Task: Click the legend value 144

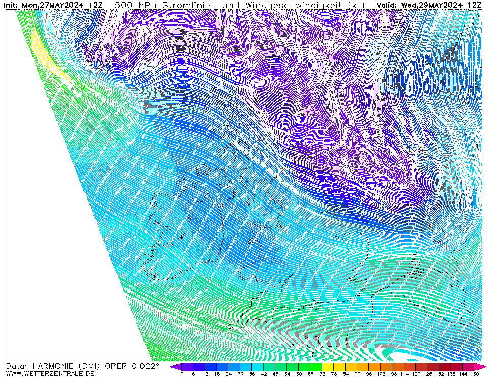Action: pos(463,374)
